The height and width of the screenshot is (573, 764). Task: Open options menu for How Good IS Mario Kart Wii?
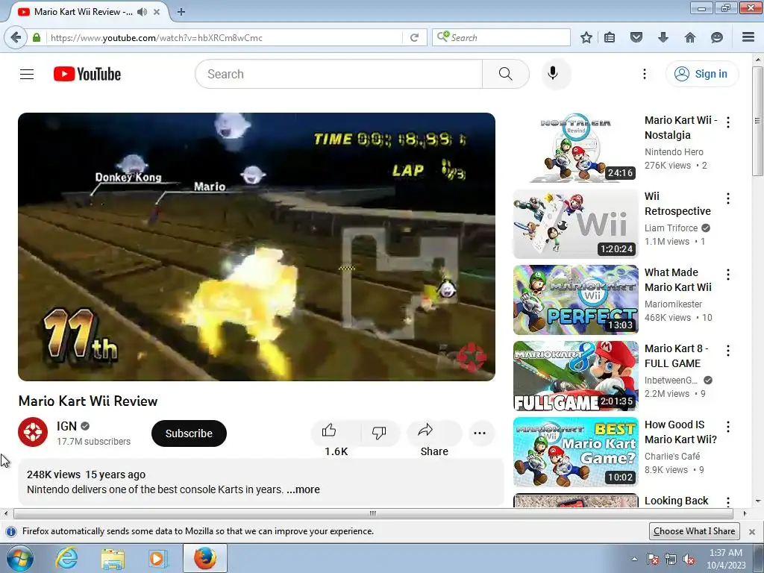click(728, 427)
